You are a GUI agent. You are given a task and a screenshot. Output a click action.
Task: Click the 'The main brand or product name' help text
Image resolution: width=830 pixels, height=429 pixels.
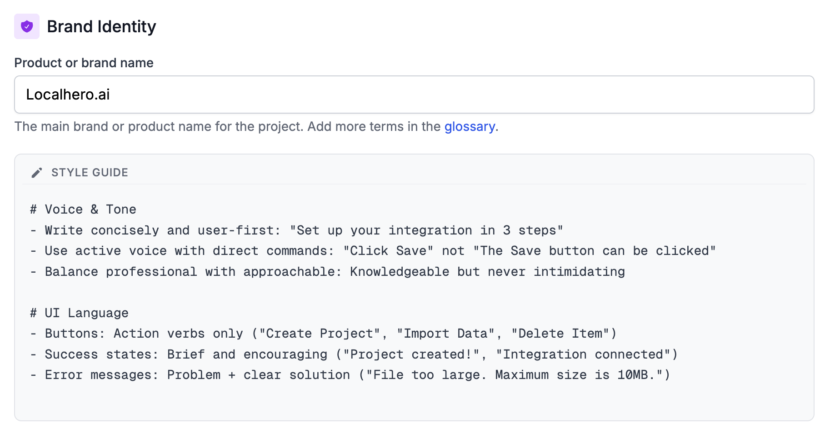click(x=256, y=126)
